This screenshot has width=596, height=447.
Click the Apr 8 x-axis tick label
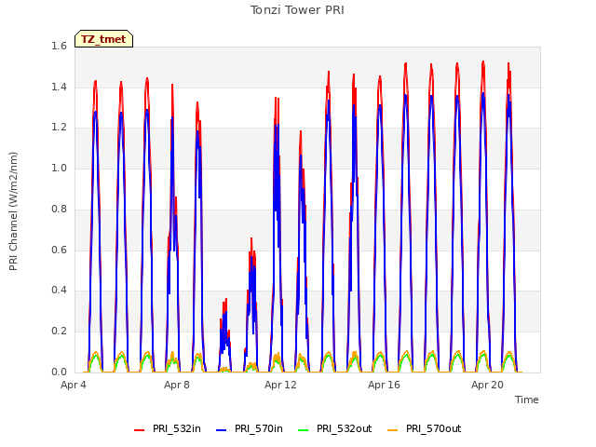click(x=177, y=385)
